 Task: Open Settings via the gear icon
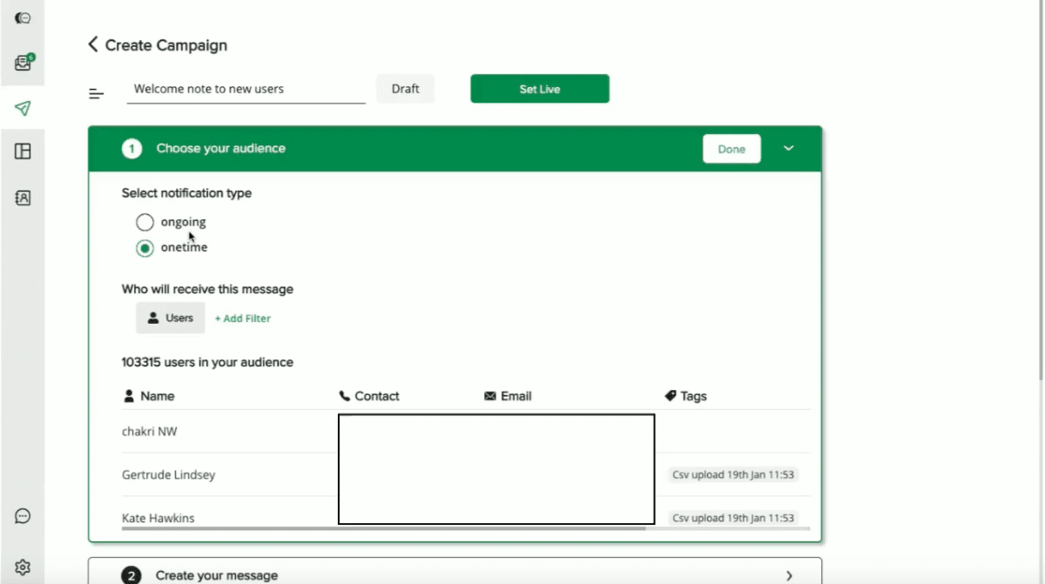[x=23, y=566]
